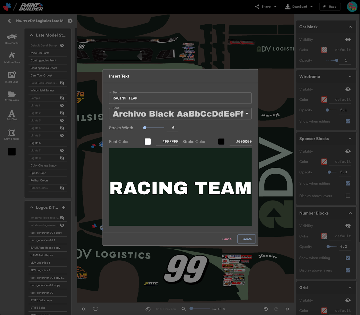Open paint settings gear icon
360x315 pixels.
pyautogui.click(x=70, y=21)
